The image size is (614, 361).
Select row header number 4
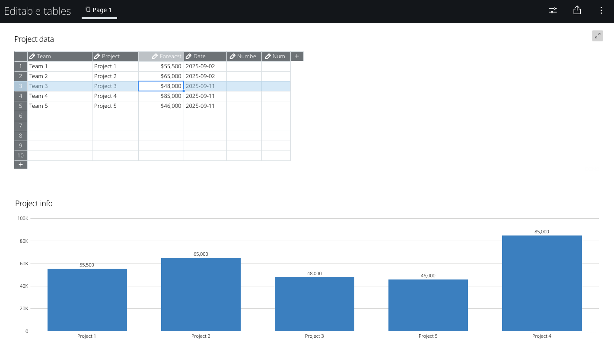pyautogui.click(x=21, y=96)
